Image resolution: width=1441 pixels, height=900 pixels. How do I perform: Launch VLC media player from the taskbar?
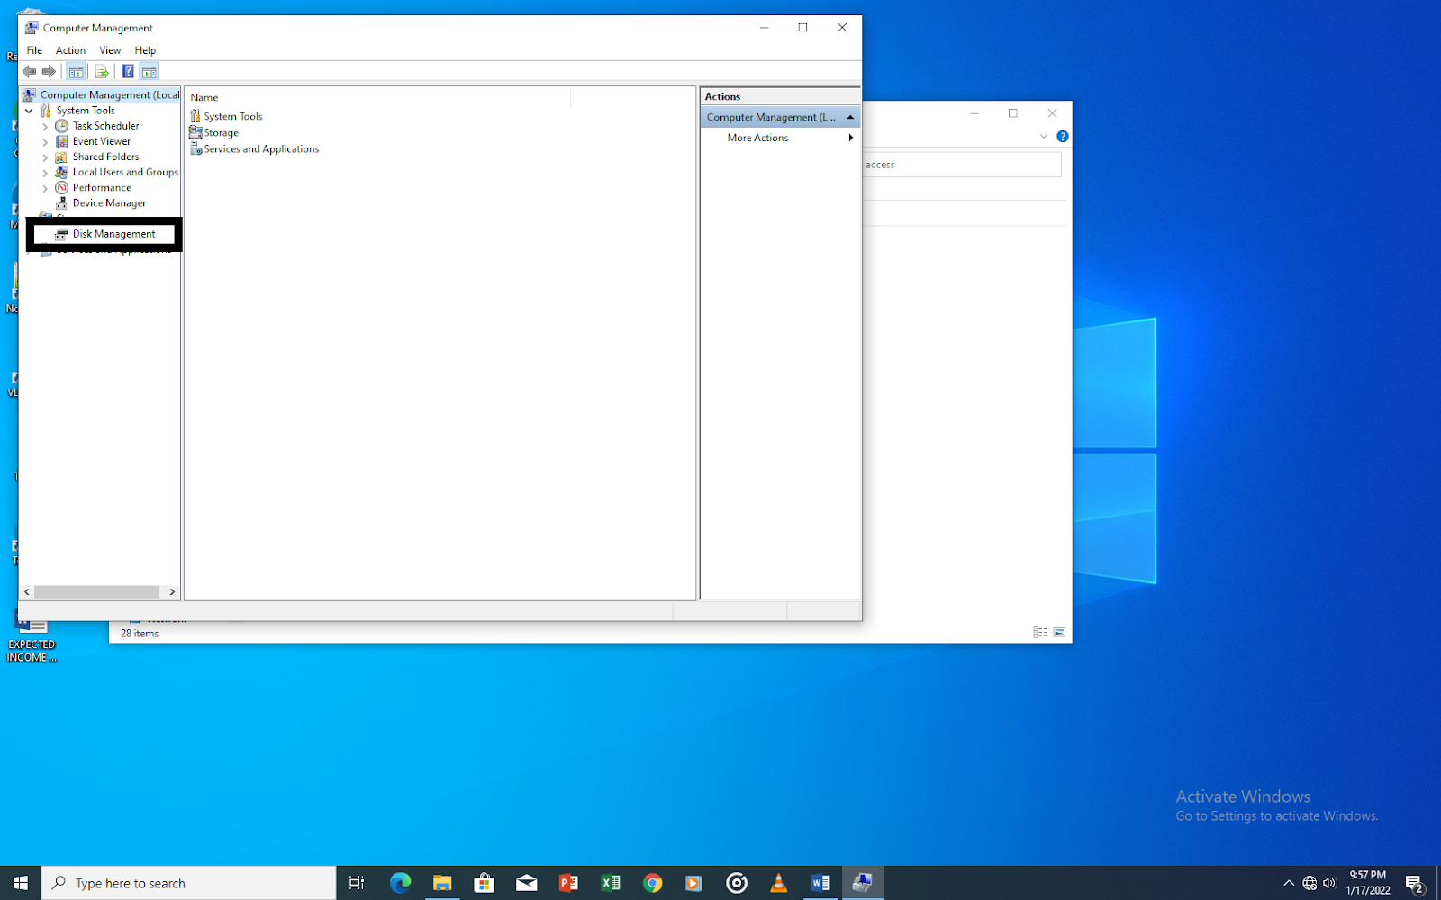tap(778, 883)
